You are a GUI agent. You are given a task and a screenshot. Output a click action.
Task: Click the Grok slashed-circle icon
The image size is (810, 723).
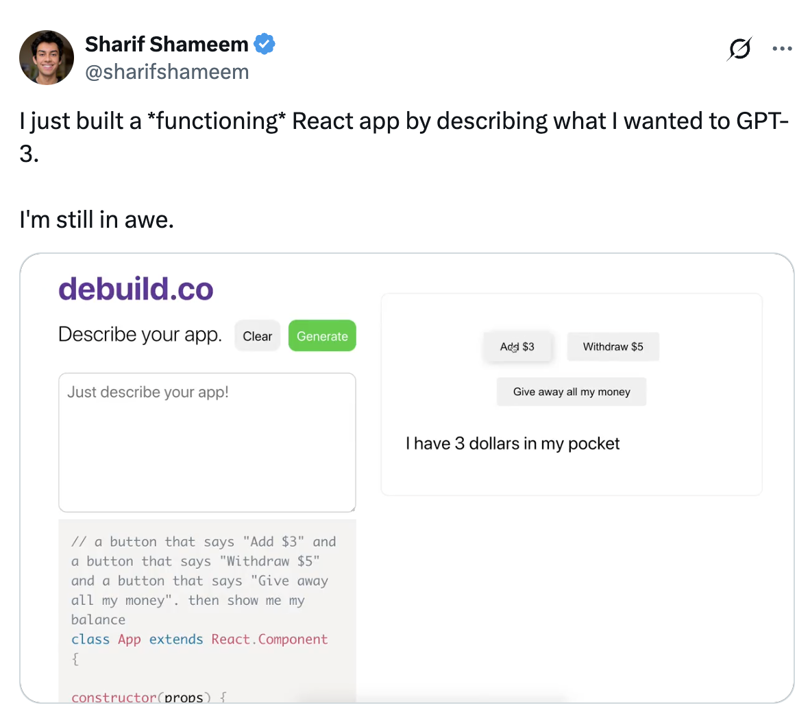[739, 49]
